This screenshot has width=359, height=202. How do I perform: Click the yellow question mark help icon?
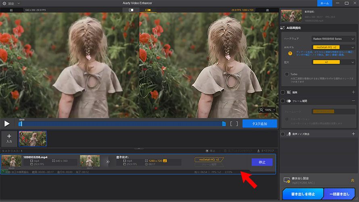coord(290,53)
